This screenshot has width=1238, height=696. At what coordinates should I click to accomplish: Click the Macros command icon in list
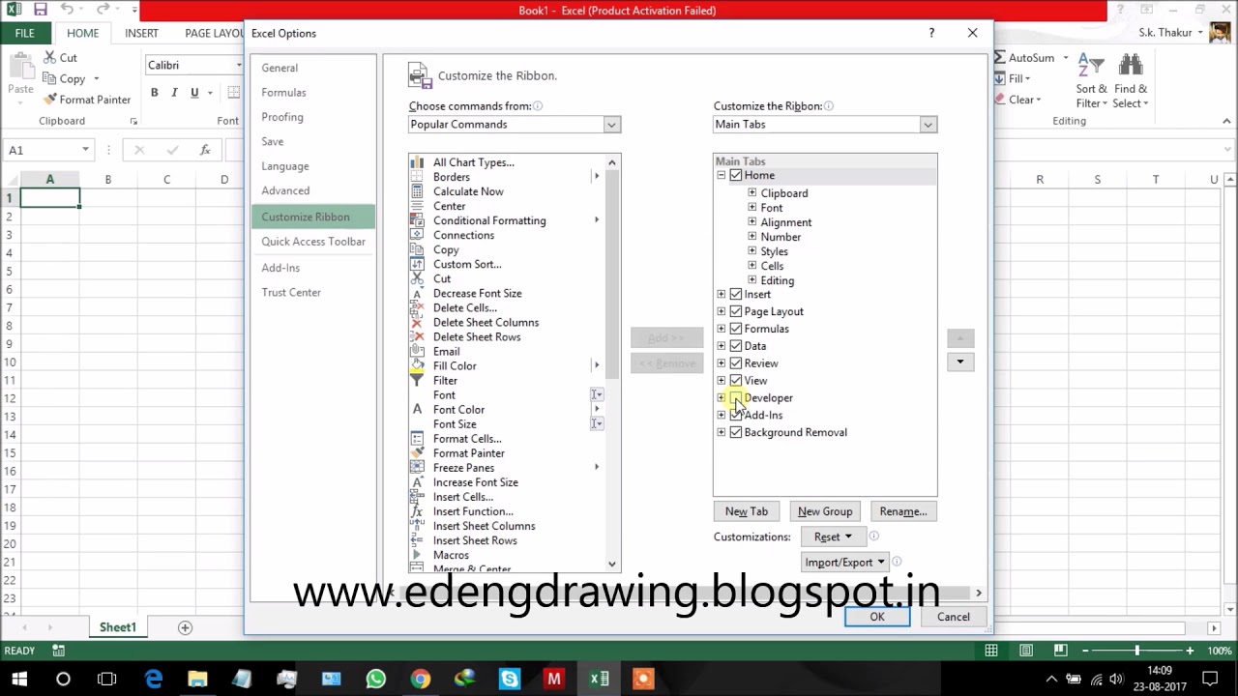click(417, 555)
